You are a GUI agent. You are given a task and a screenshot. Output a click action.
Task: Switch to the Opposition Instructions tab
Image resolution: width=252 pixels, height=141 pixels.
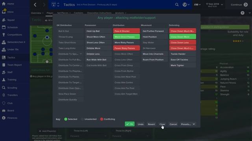click(99, 13)
